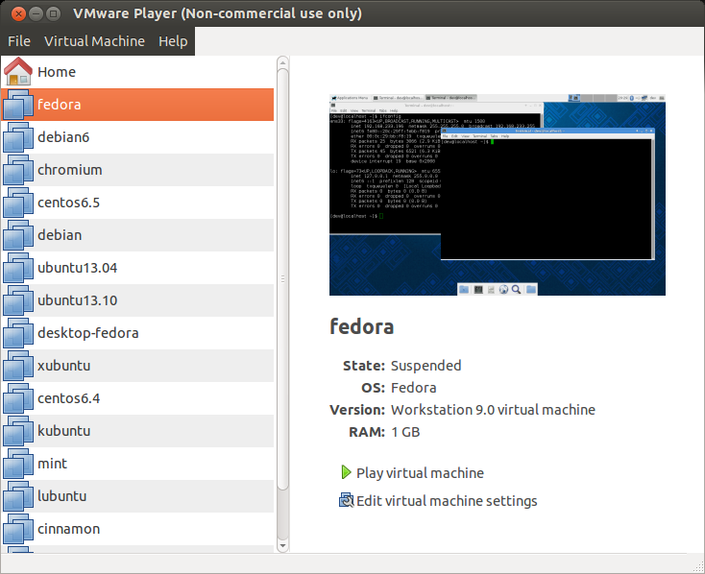Click the green play triangle icon
Image resolution: width=705 pixels, height=574 pixels.
[346, 472]
